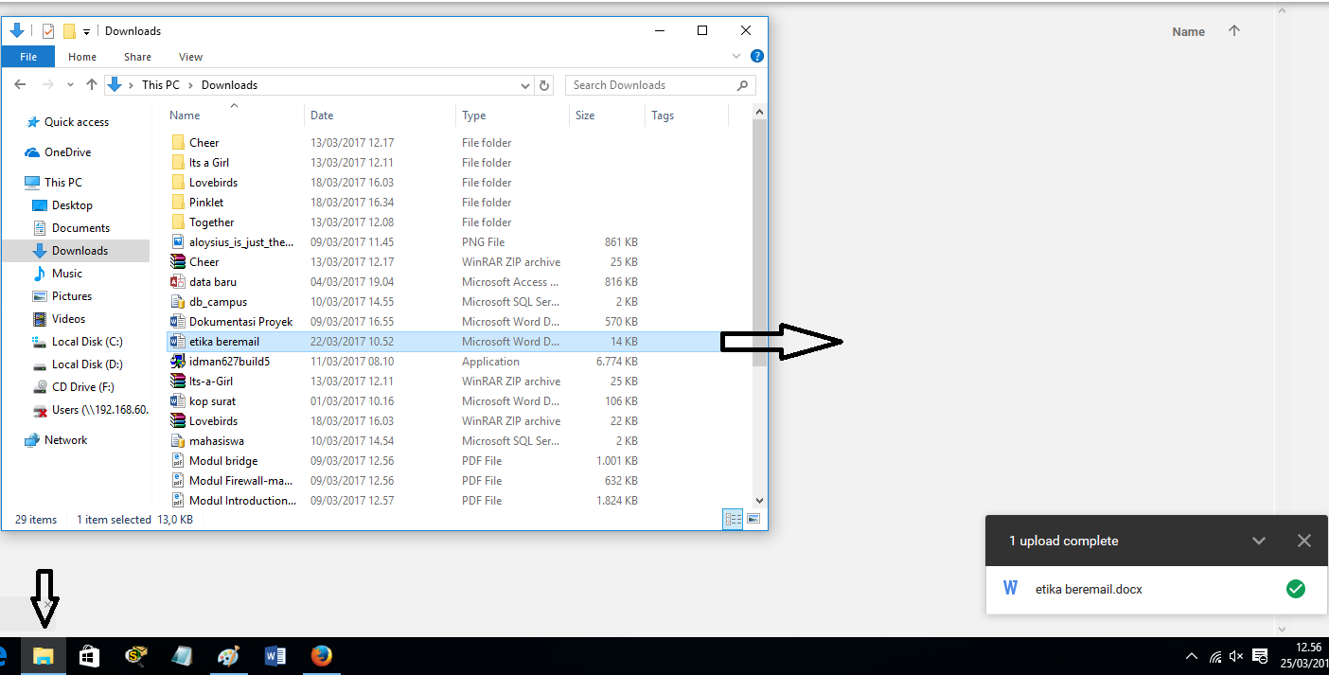Select the aloysius_is_just_the PNG file icon
Viewport: 1329px width, 675px height.
pyautogui.click(x=178, y=242)
